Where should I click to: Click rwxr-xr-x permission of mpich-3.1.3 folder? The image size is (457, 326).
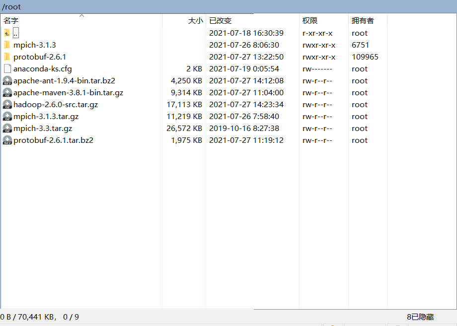(x=319, y=45)
